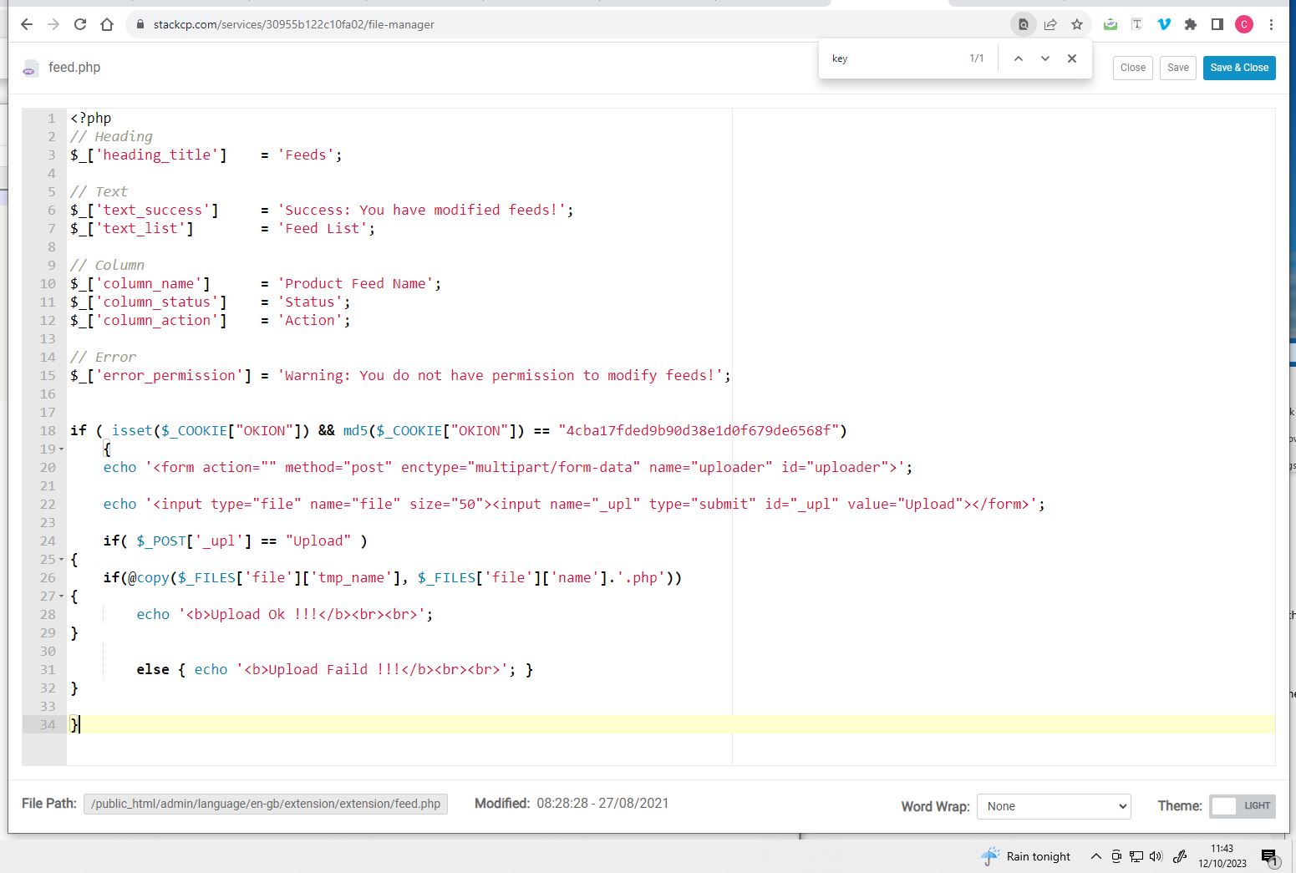Click the address bar URL

point(294,24)
